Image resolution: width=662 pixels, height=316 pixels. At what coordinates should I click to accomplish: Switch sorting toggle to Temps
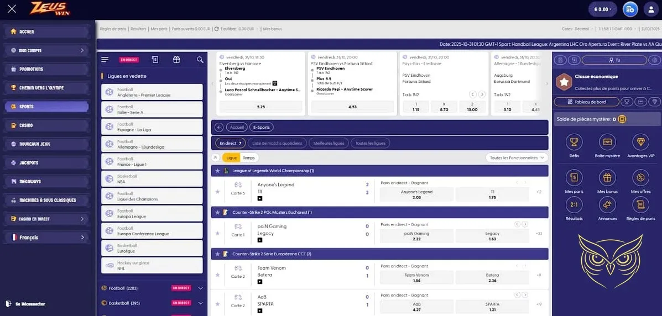[x=249, y=158]
